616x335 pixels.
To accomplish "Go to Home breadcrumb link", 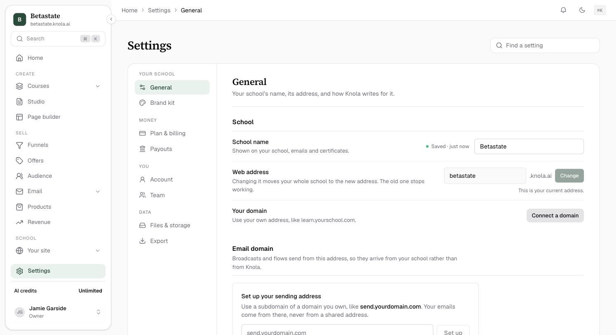I will [x=129, y=10].
